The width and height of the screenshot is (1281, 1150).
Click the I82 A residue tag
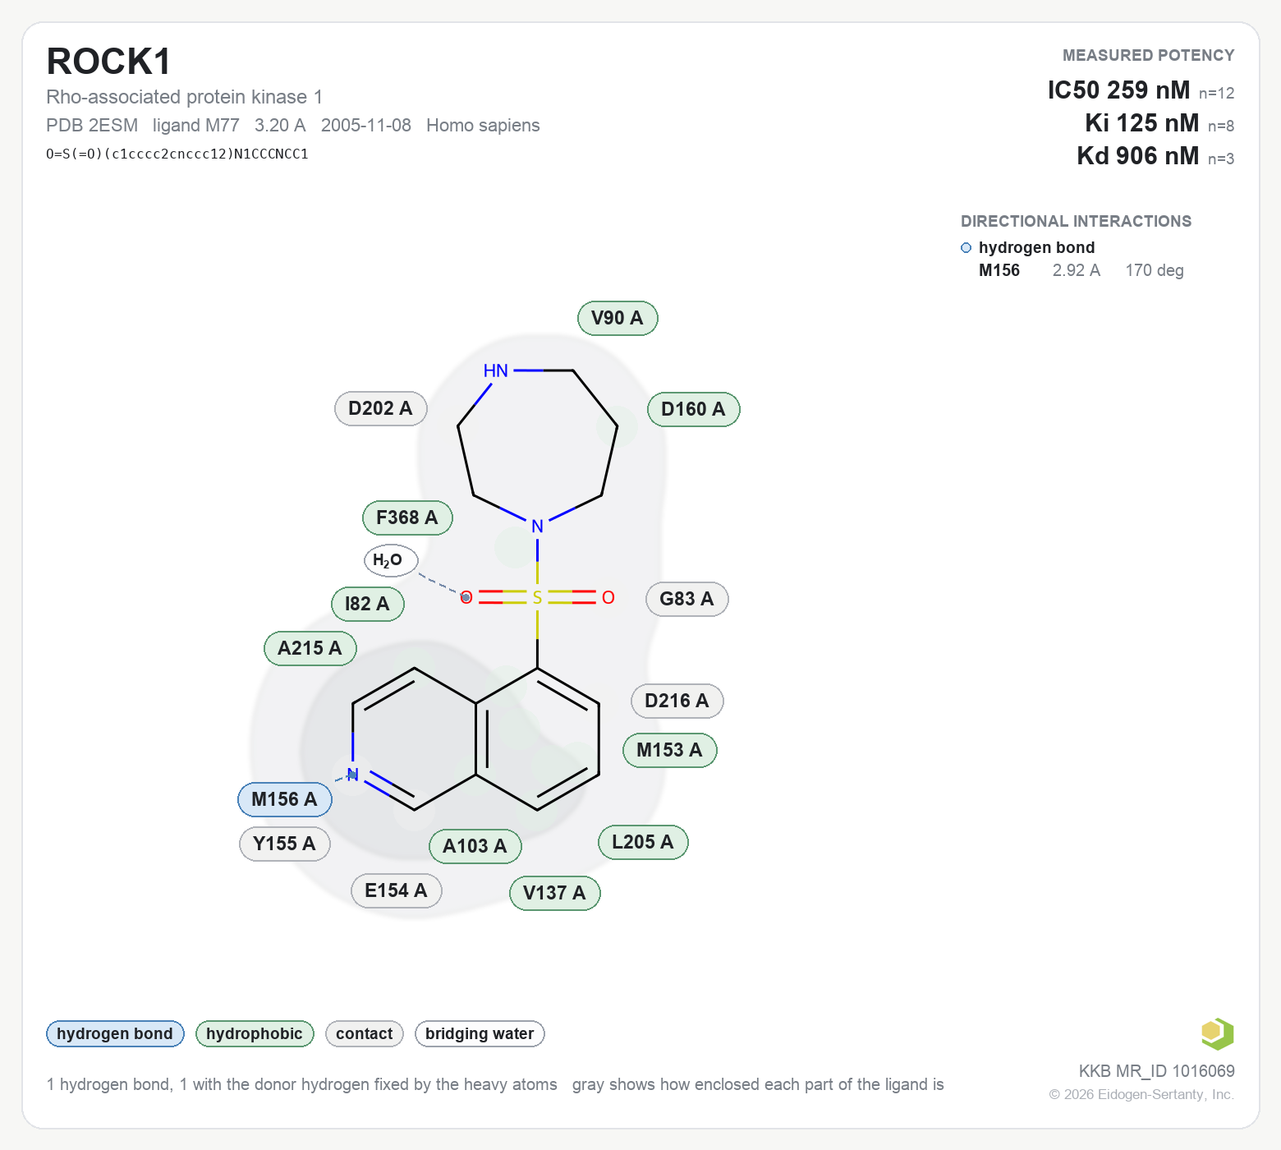tap(367, 604)
